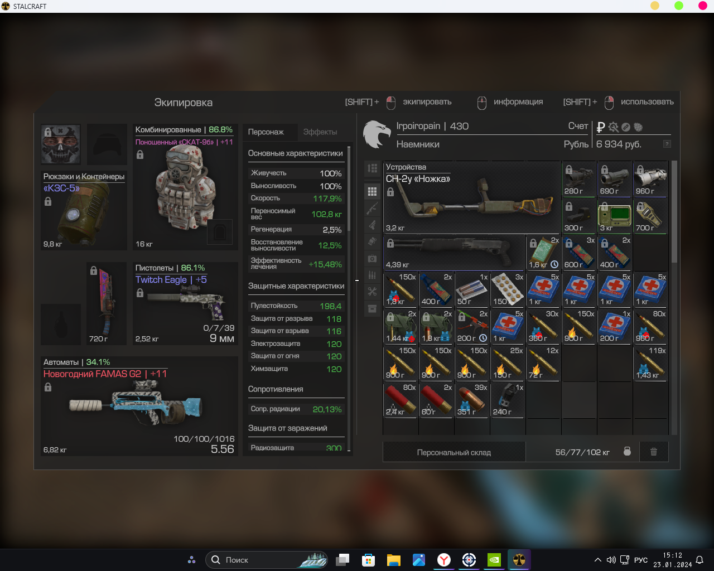Screen dimensions: 714x571
Task: Select the scope weighing 690 г
Action: (615, 179)
